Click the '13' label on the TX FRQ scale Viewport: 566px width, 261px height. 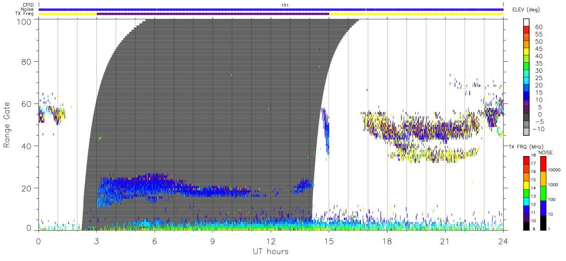click(x=533, y=197)
